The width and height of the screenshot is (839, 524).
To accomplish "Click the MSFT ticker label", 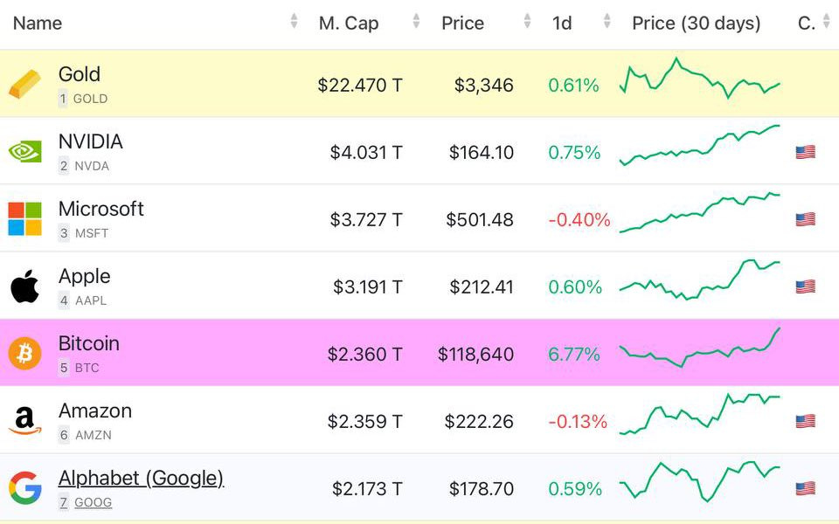I will [92, 234].
